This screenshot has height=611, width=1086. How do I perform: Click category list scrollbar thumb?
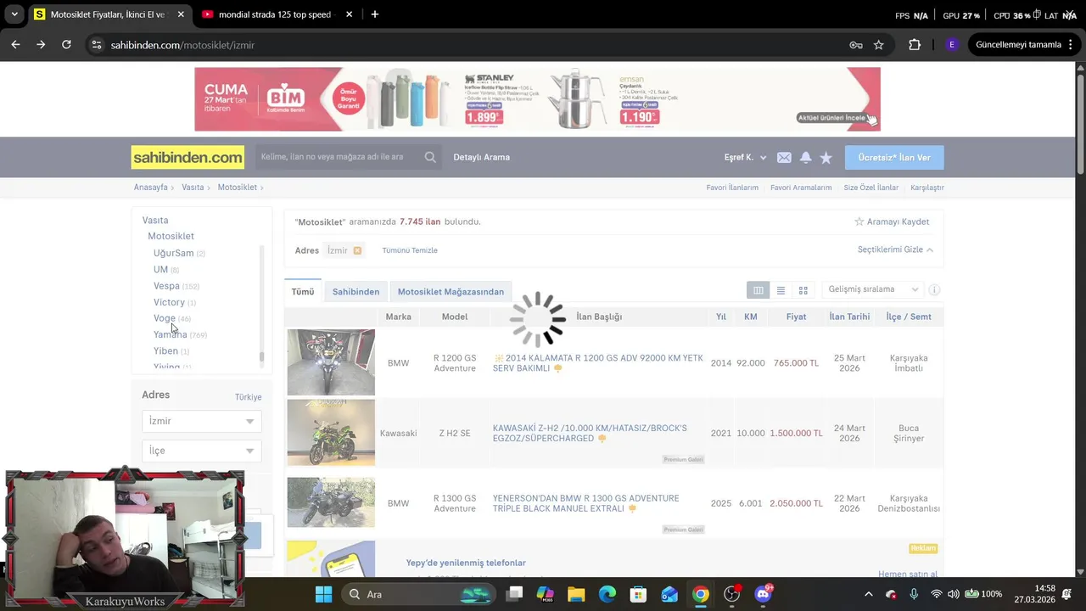click(261, 357)
